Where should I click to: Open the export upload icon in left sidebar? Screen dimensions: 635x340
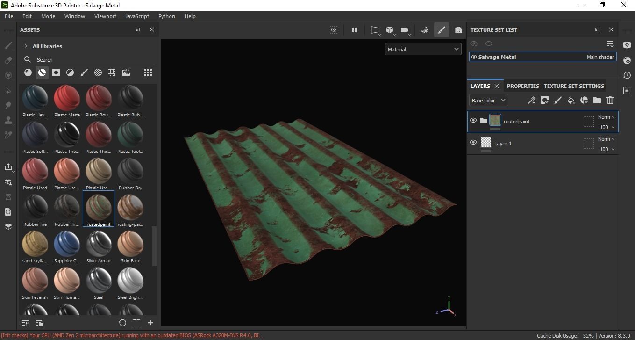click(x=8, y=167)
